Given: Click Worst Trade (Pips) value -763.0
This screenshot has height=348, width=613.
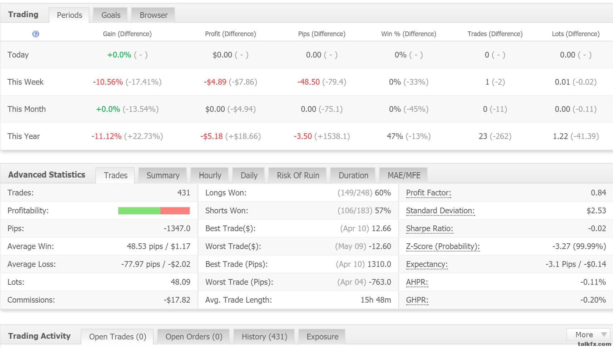Looking at the screenshot, I should pyautogui.click(x=380, y=282).
